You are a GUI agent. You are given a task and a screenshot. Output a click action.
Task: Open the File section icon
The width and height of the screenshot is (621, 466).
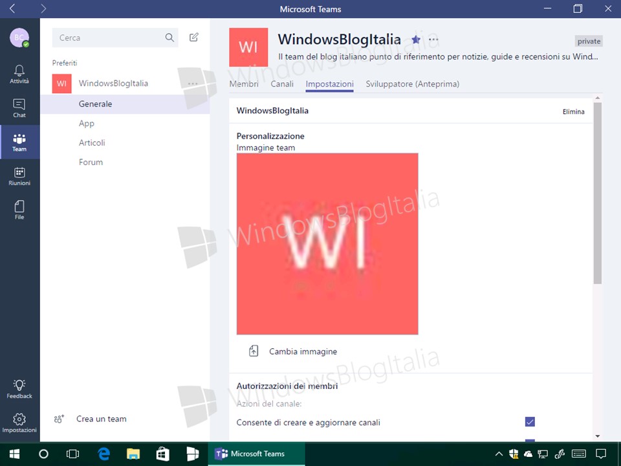point(19,210)
